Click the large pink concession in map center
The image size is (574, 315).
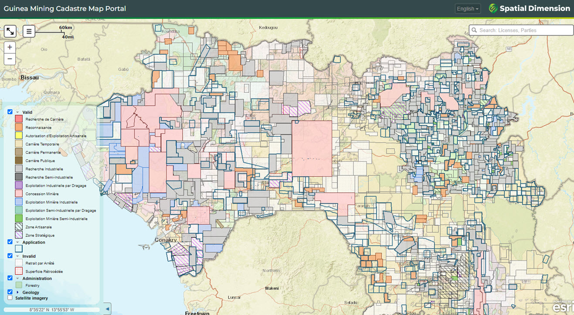pos(312,148)
